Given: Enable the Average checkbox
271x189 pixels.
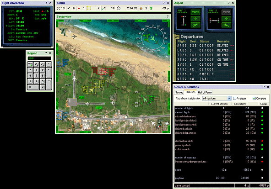Looking at the screenshot, I should click(x=234, y=98).
